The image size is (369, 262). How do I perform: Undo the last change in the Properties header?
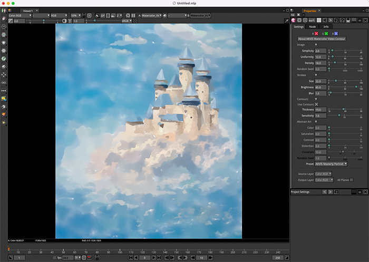pos(325,20)
